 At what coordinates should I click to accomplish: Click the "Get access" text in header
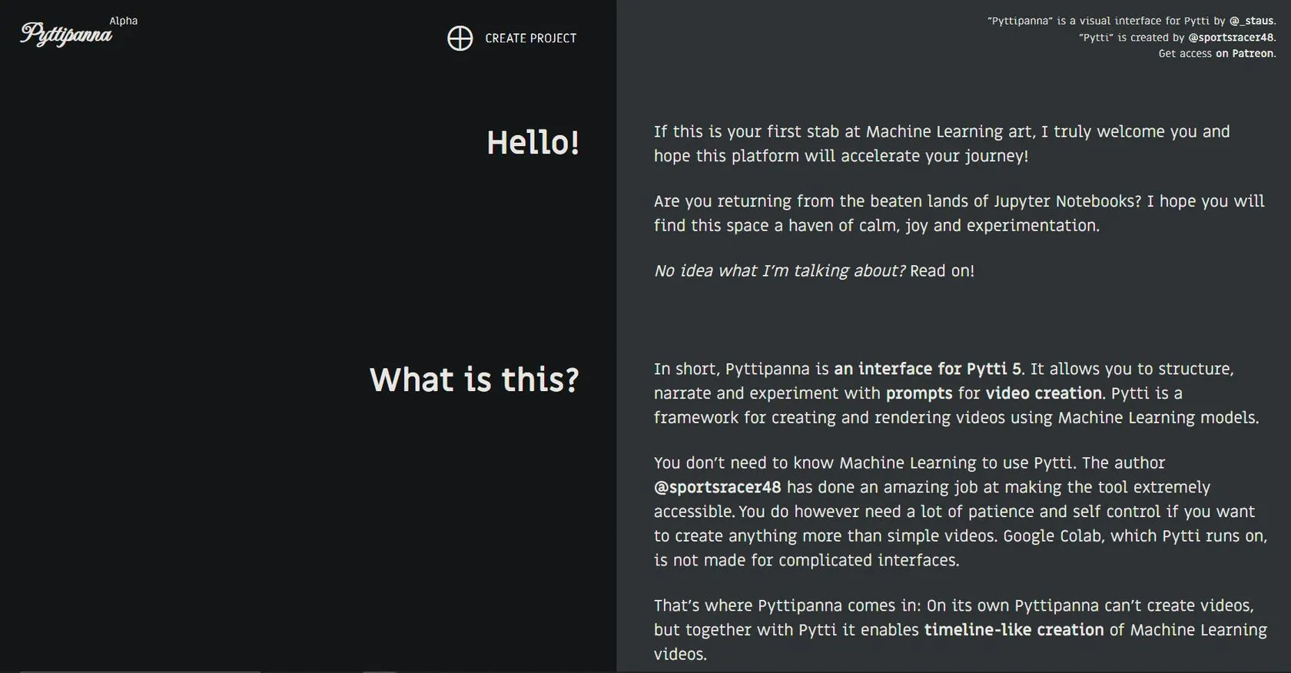coord(1185,53)
